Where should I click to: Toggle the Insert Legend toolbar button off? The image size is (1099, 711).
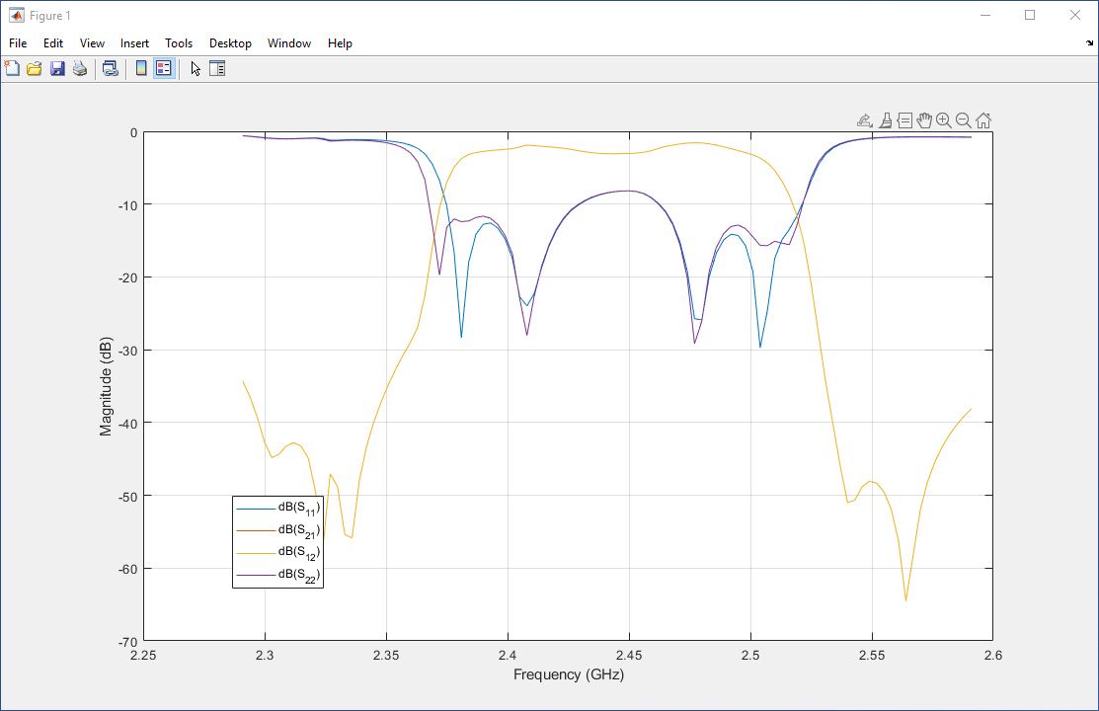click(x=161, y=67)
